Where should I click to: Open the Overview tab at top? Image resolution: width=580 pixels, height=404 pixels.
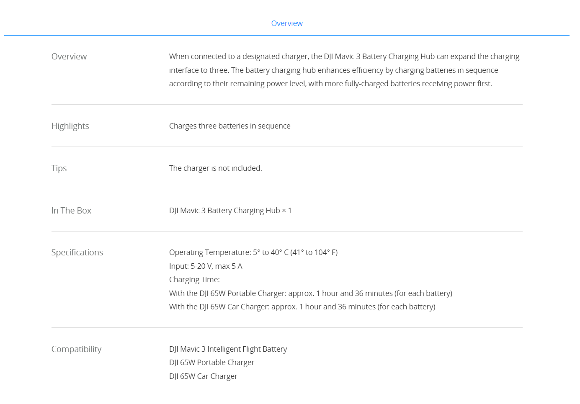coord(286,23)
